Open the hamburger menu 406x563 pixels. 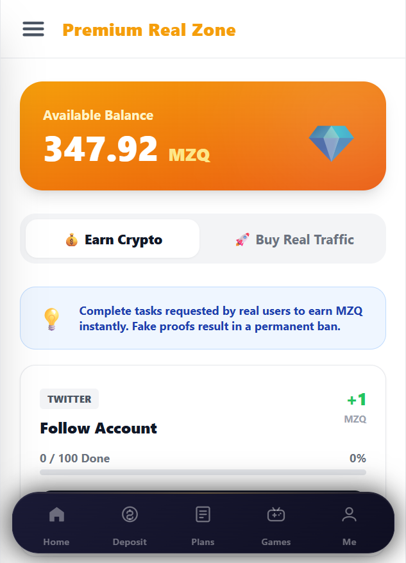[x=33, y=29]
